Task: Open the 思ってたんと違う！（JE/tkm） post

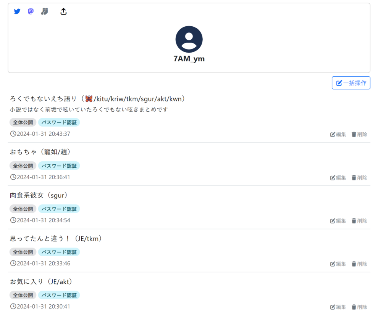Action: [56, 238]
